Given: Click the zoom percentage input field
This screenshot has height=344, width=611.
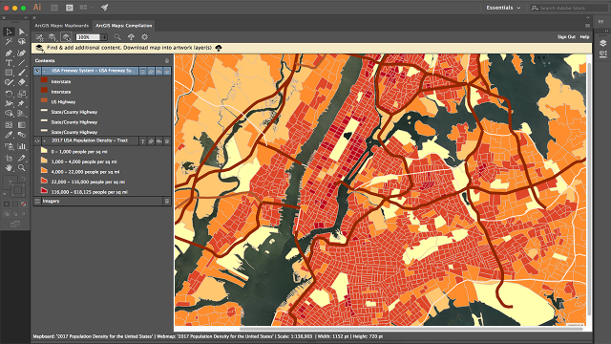Looking at the screenshot, I should 89,37.
